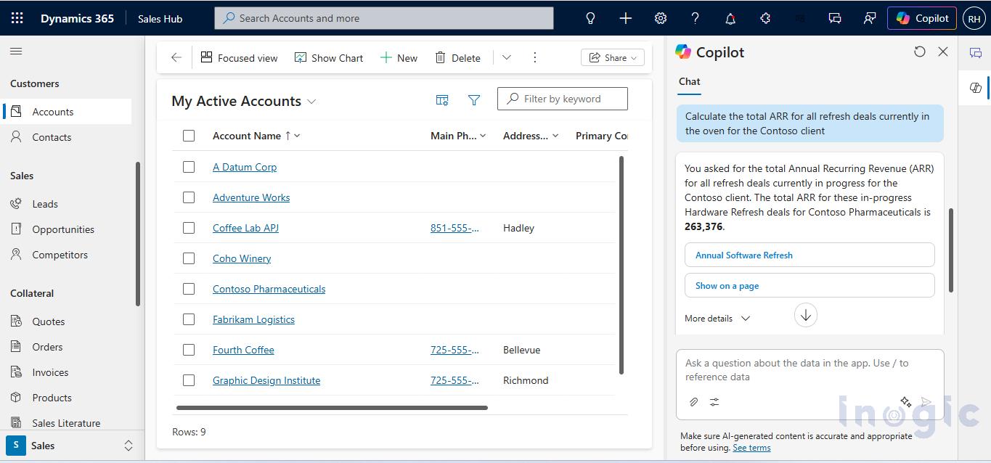
Task: Check the Coho Winery row checkbox
Action: point(189,258)
